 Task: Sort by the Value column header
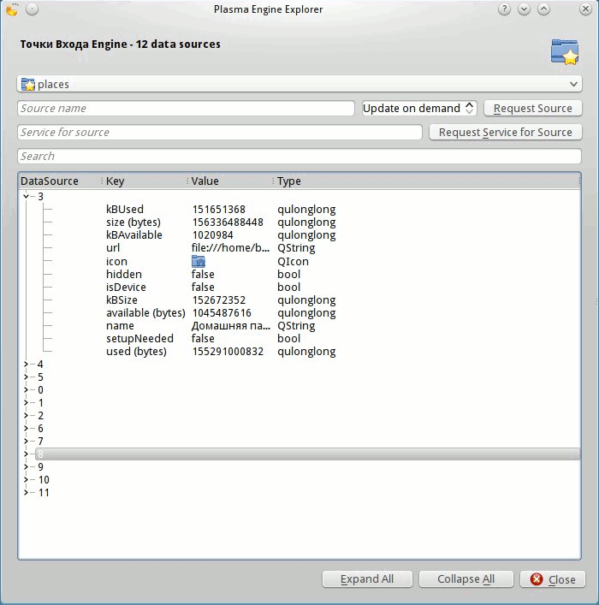tap(231, 181)
